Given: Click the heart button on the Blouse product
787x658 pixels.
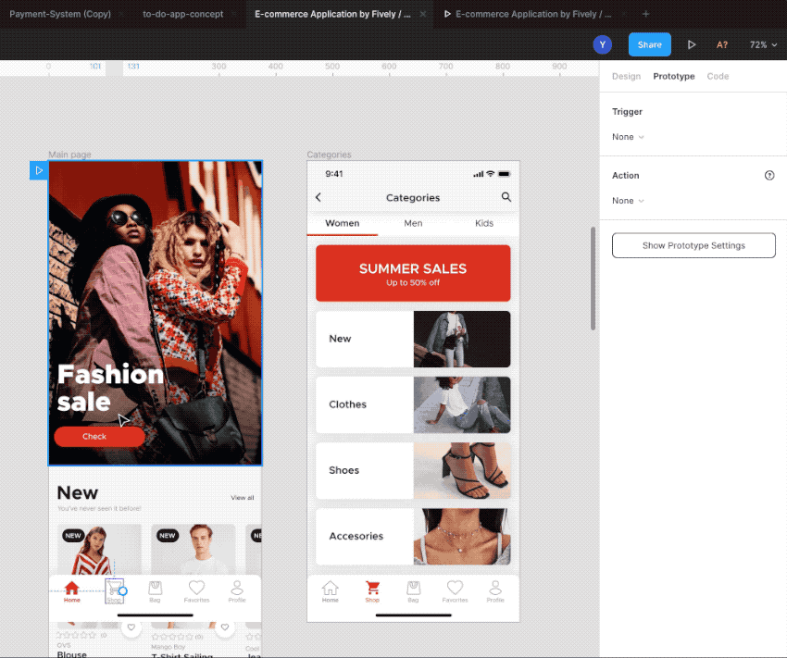Looking at the screenshot, I should click(131, 627).
